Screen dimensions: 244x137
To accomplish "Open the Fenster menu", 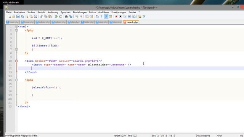I will [x=132, y=12].
